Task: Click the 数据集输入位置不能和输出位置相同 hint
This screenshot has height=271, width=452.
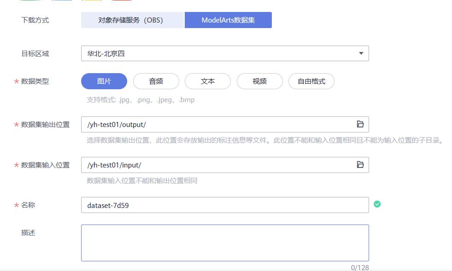Action: (x=142, y=181)
